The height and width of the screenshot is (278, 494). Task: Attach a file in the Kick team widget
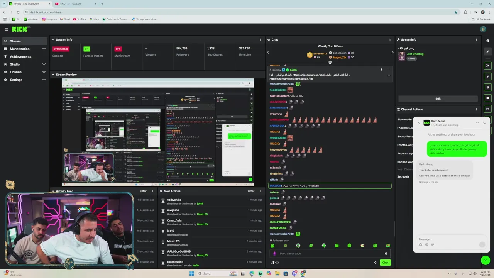(433, 244)
